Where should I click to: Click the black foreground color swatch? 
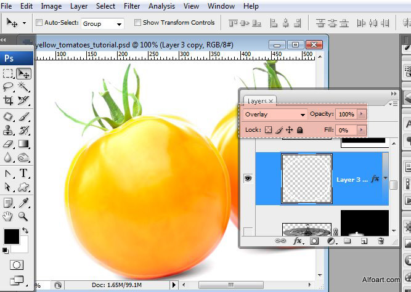click(x=12, y=237)
